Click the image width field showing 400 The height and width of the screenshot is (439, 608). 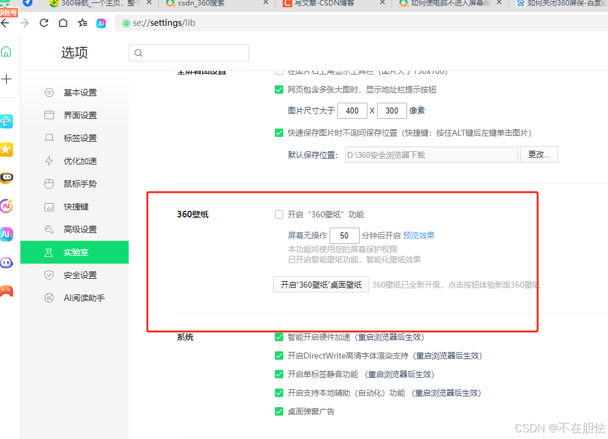pyautogui.click(x=352, y=111)
